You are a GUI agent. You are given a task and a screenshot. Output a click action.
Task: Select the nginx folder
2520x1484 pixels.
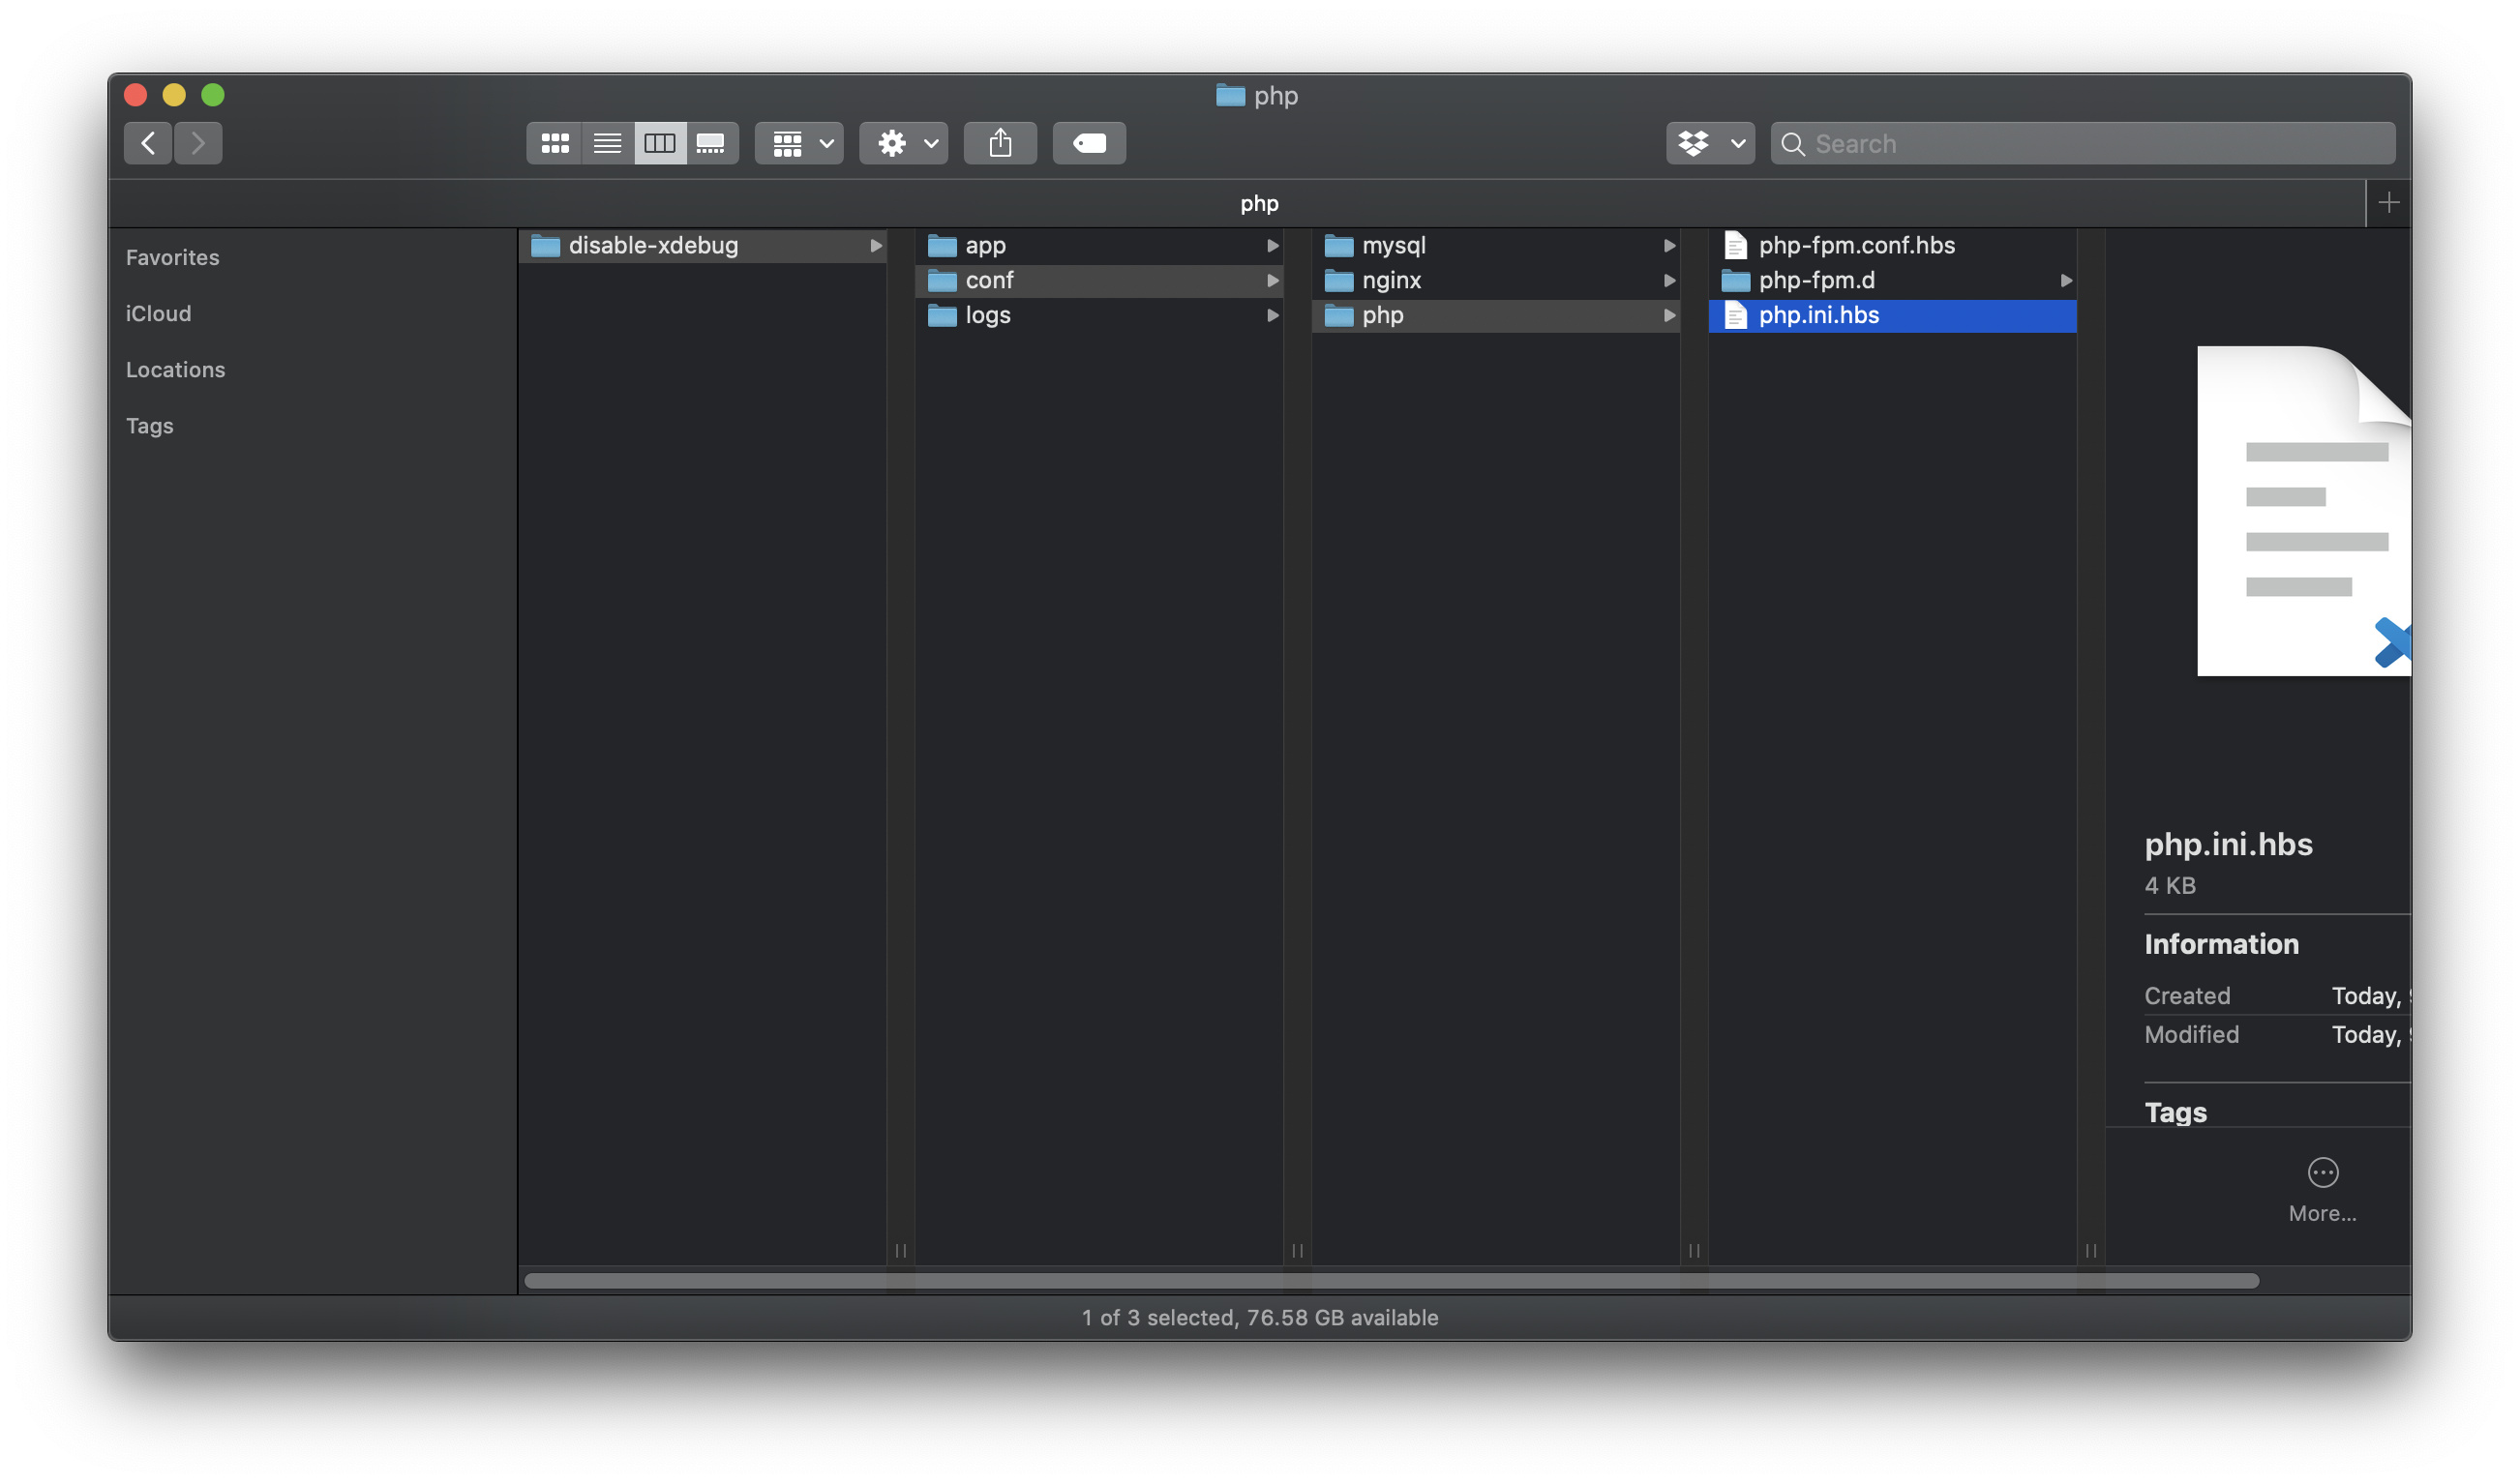click(x=1495, y=280)
